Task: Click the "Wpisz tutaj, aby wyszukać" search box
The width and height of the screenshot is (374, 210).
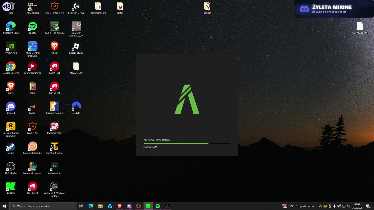Action: point(43,206)
